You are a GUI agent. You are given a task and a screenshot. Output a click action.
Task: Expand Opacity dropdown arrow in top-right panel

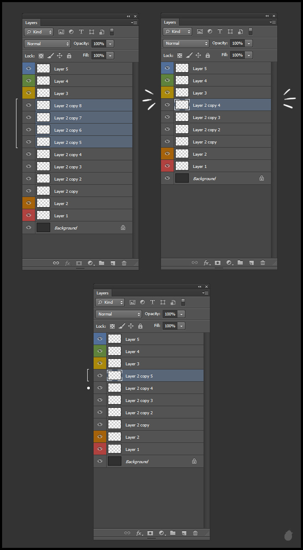tap(249, 43)
